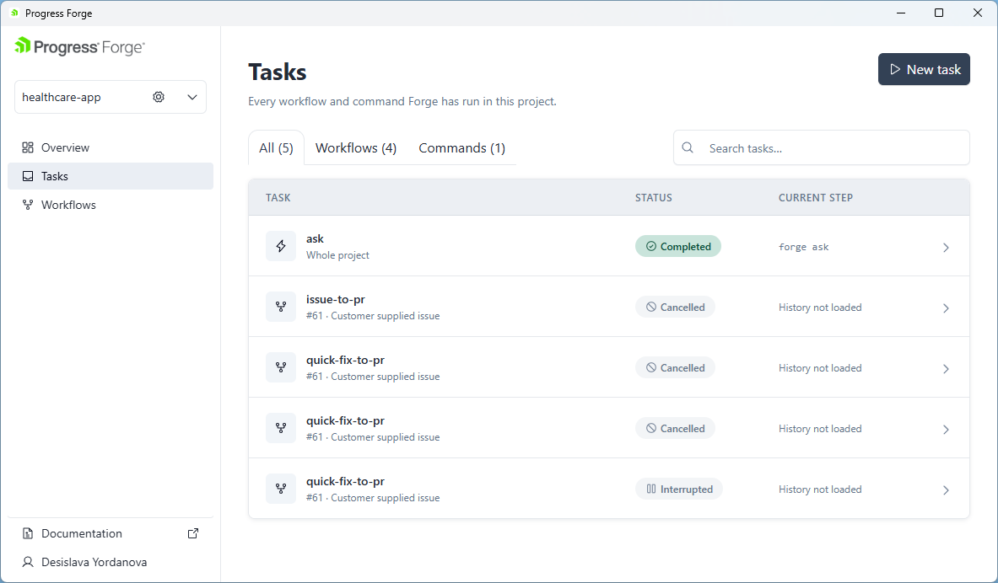
Task: Click the TASK column header
Action: [x=278, y=198]
